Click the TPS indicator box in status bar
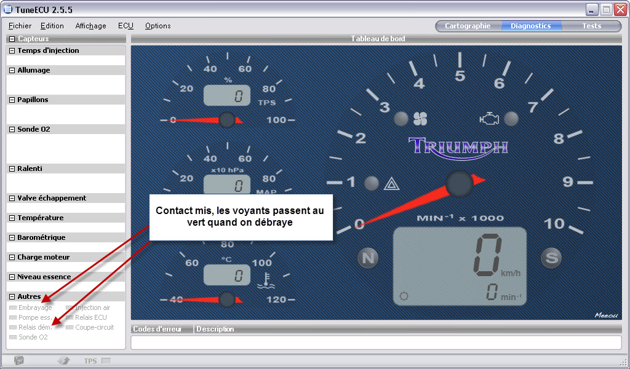The height and width of the screenshot is (369, 630). (106, 360)
